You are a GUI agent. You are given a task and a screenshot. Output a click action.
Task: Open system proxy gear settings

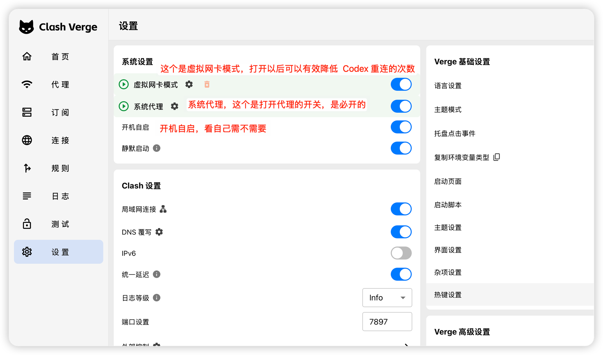pos(175,106)
